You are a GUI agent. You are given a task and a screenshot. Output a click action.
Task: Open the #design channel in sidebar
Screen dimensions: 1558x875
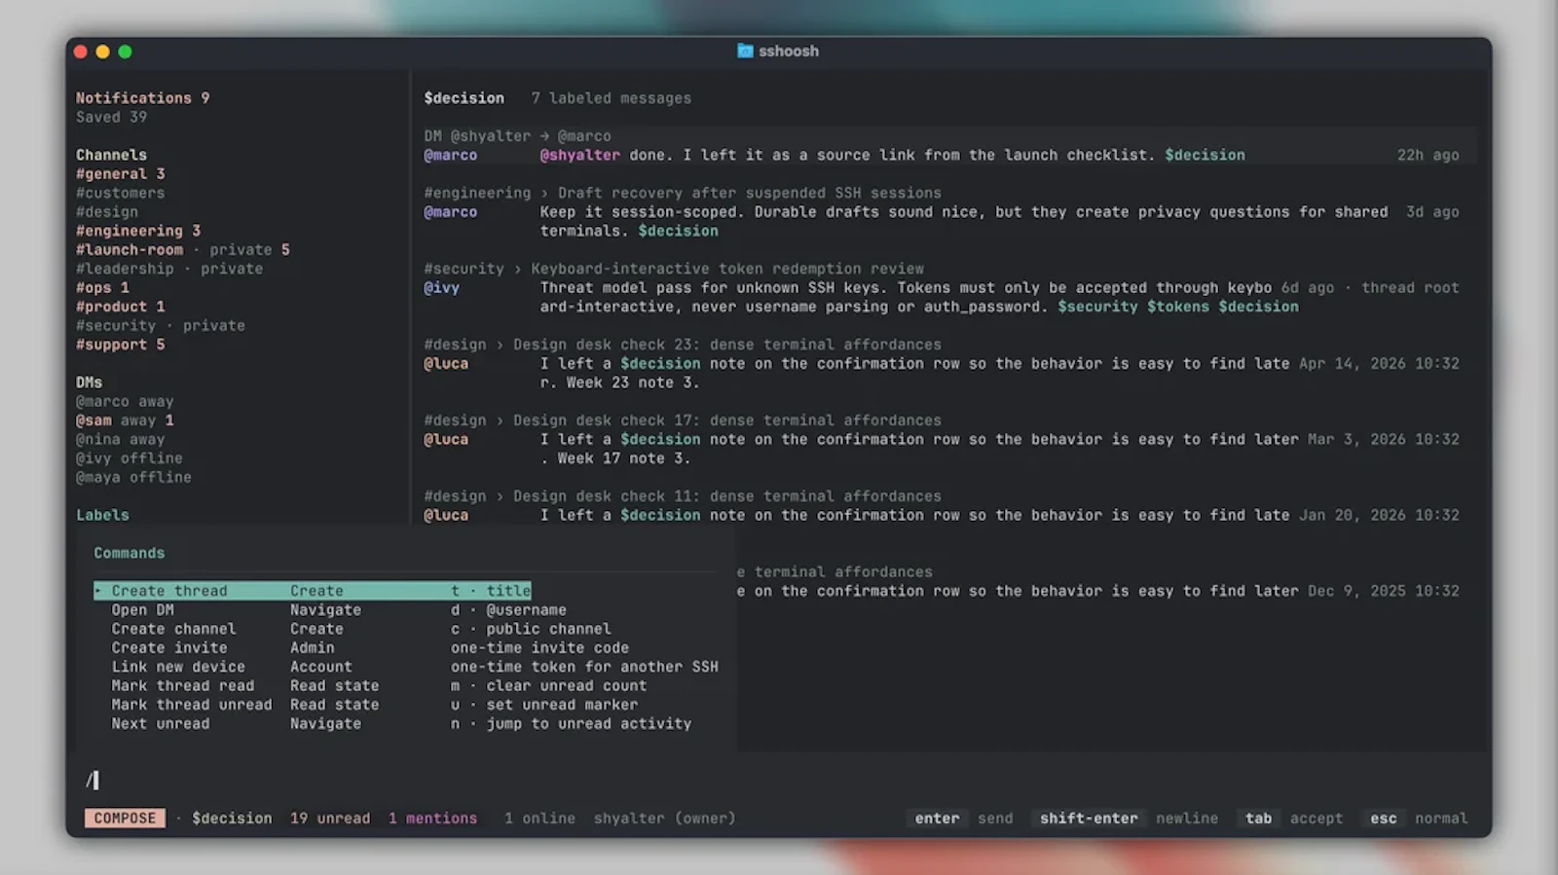pos(107,212)
